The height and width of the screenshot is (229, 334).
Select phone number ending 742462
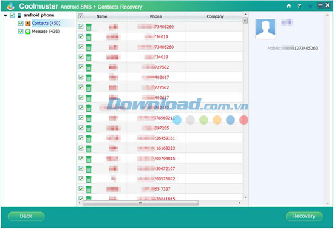coord(155,108)
